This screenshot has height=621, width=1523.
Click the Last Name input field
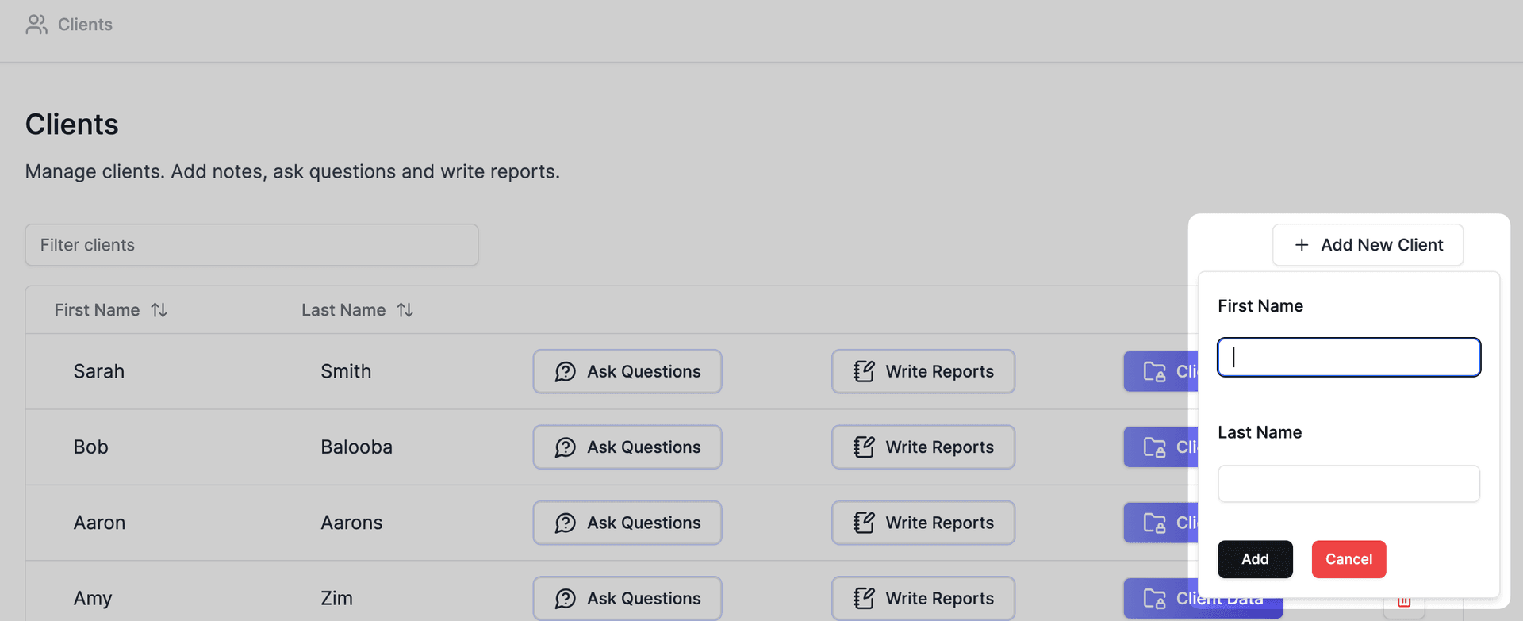[x=1348, y=484]
